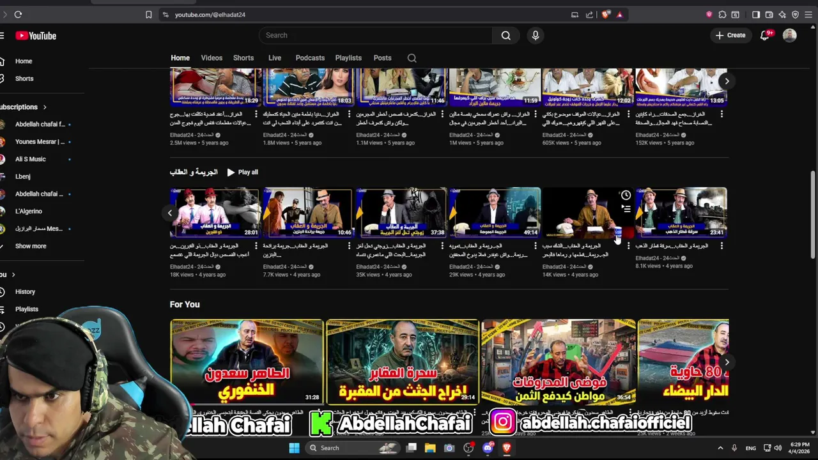Click the YouTube search field
The image size is (818, 460).
point(377,35)
